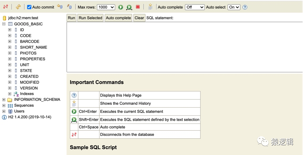Collapse the GOODS_BASIC table node
Viewport: 303px width, 155px height.
(x=4, y=24)
